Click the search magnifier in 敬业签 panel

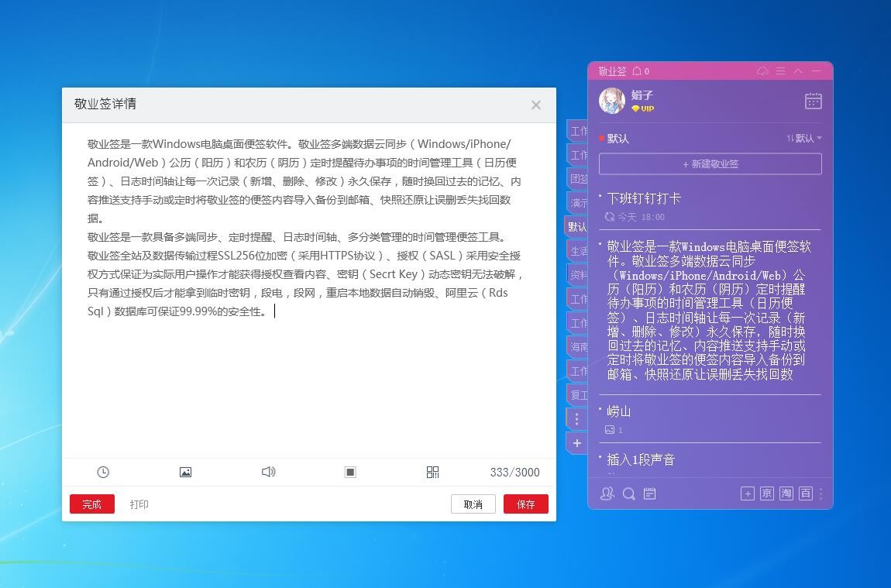pyautogui.click(x=628, y=493)
